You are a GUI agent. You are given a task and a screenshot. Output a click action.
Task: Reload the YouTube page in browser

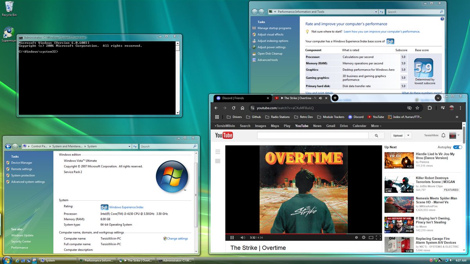coord(233,108)
